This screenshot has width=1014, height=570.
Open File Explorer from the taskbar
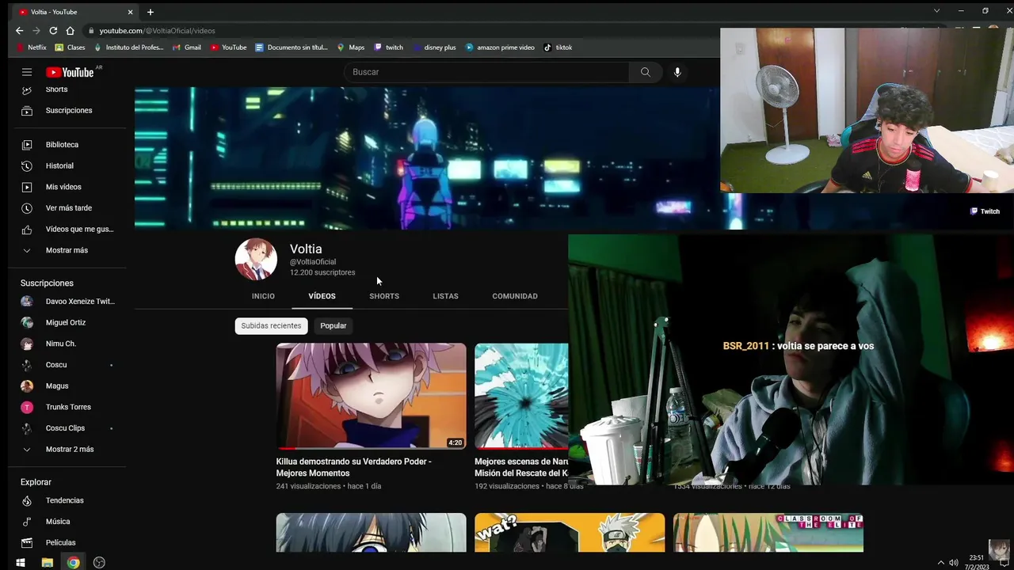[x=48, y=563]
